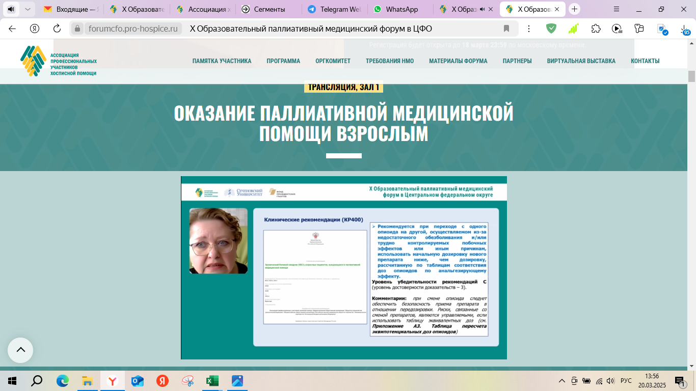
Task: Open ПРОГРАММА in site navigation
Action: pyautogui.click(x=283, y=61)
